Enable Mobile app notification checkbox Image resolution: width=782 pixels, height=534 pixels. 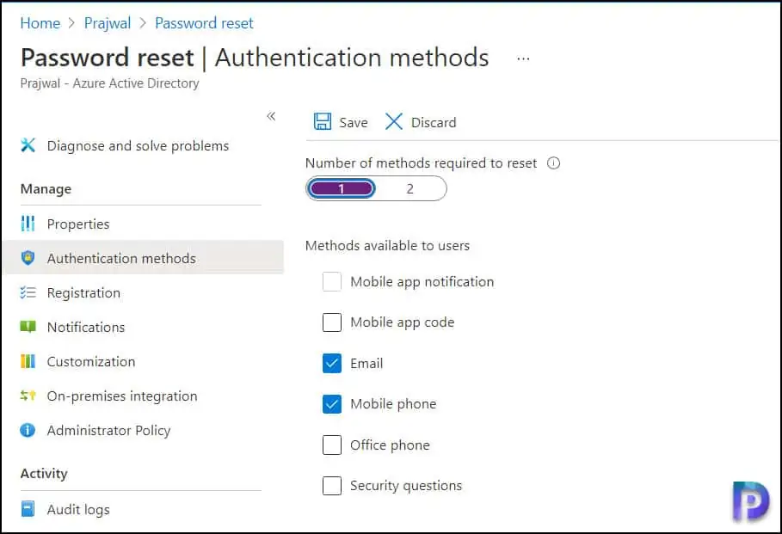[x=332, y=282]
